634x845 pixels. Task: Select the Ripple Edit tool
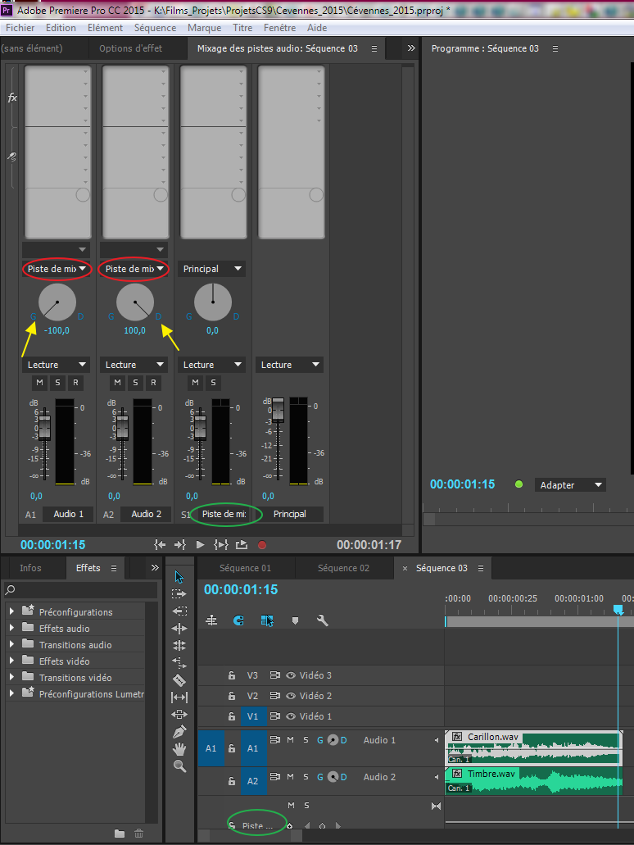click(x=179, y=629)
